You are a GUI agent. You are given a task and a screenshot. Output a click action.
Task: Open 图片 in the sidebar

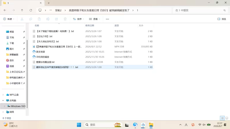coord(12,49)
